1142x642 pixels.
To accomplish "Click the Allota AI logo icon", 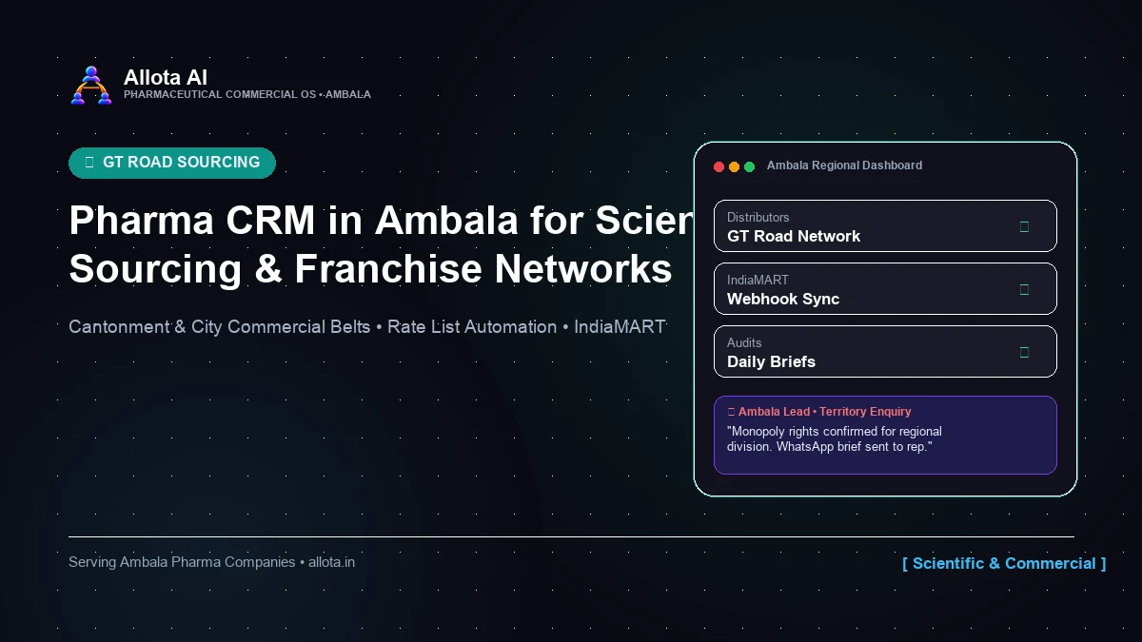I will point(91,85).
